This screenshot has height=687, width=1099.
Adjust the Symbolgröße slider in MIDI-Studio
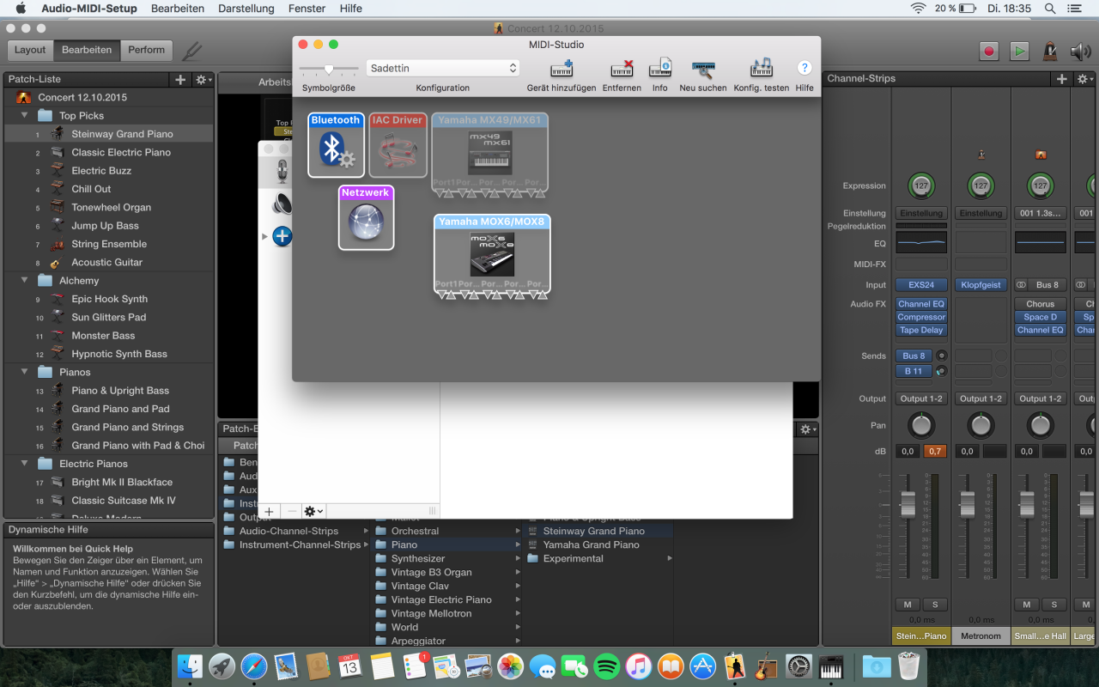pos(329,68)
